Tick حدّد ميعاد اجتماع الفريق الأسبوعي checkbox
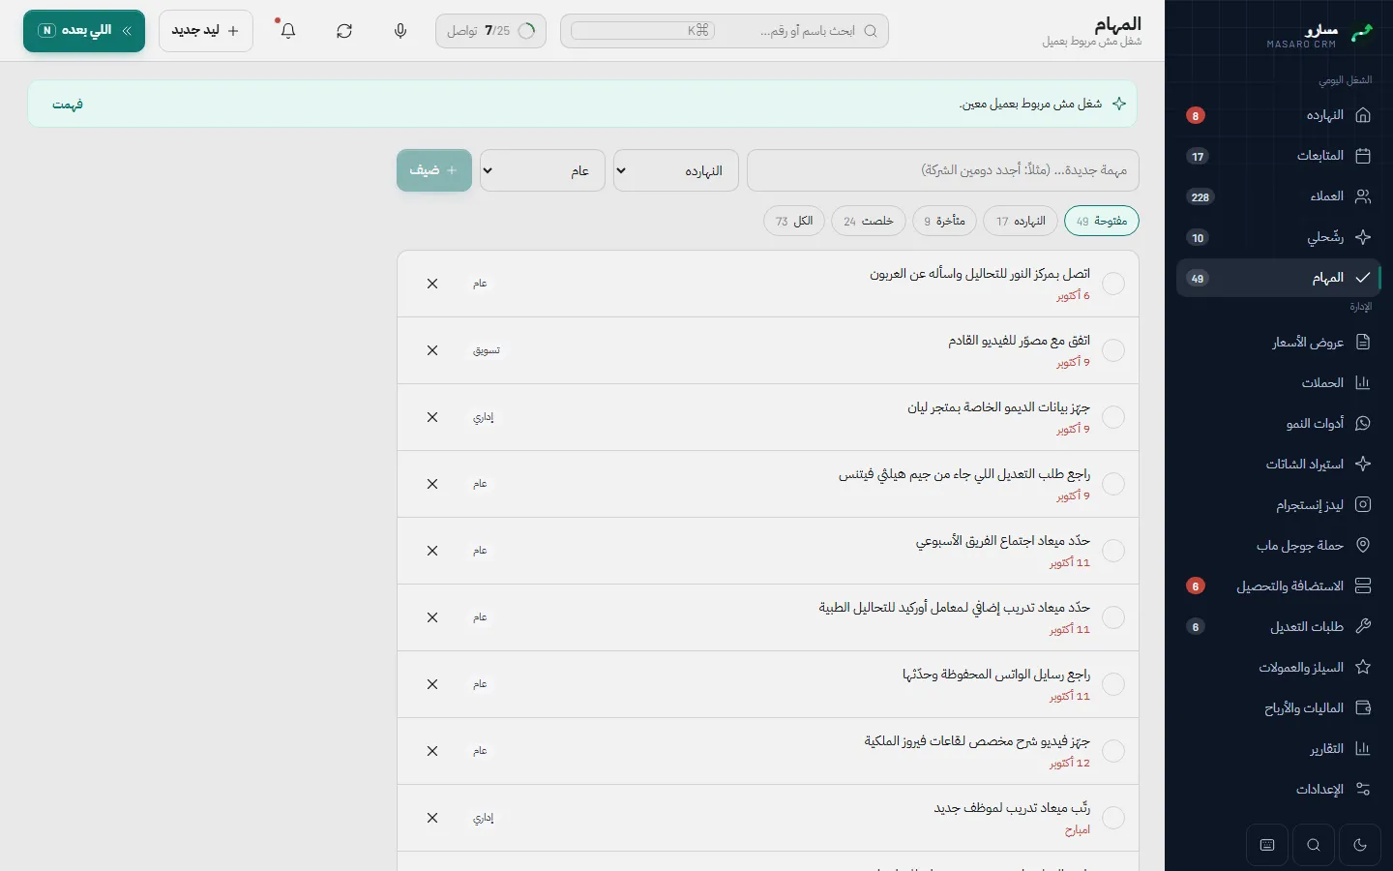This screenshot has height=871, width=1393. coord(1113,551)
